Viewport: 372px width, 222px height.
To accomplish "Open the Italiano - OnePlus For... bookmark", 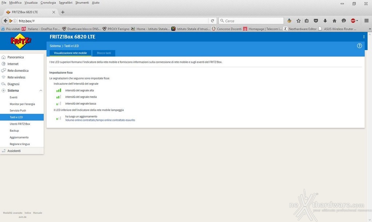I will [41, 29].
